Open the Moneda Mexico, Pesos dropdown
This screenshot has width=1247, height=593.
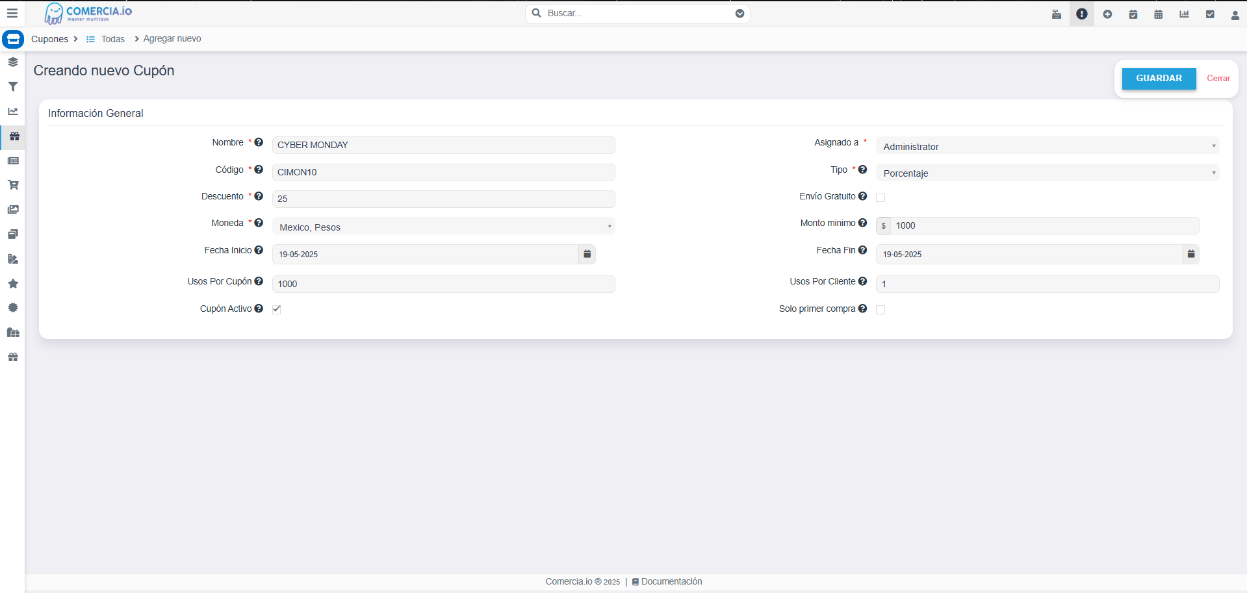pos(444,226)
